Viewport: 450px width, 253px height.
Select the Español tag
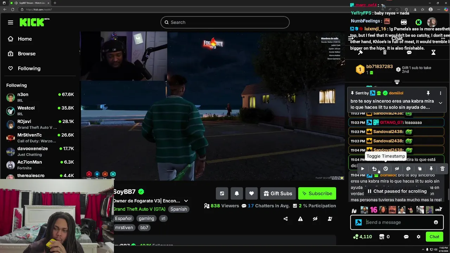point(123,219)
